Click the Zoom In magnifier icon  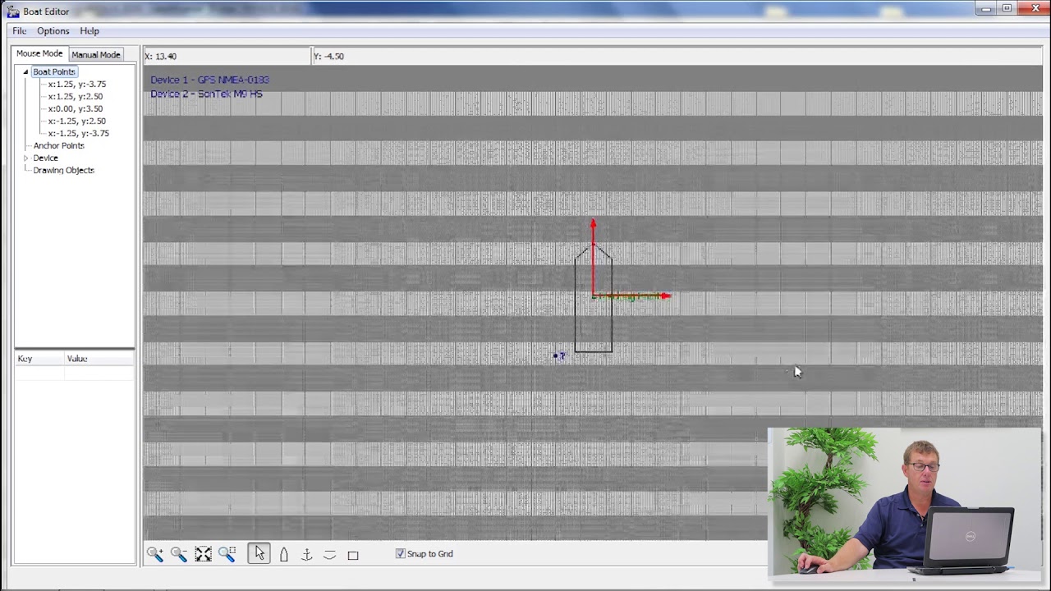[155, 554]
